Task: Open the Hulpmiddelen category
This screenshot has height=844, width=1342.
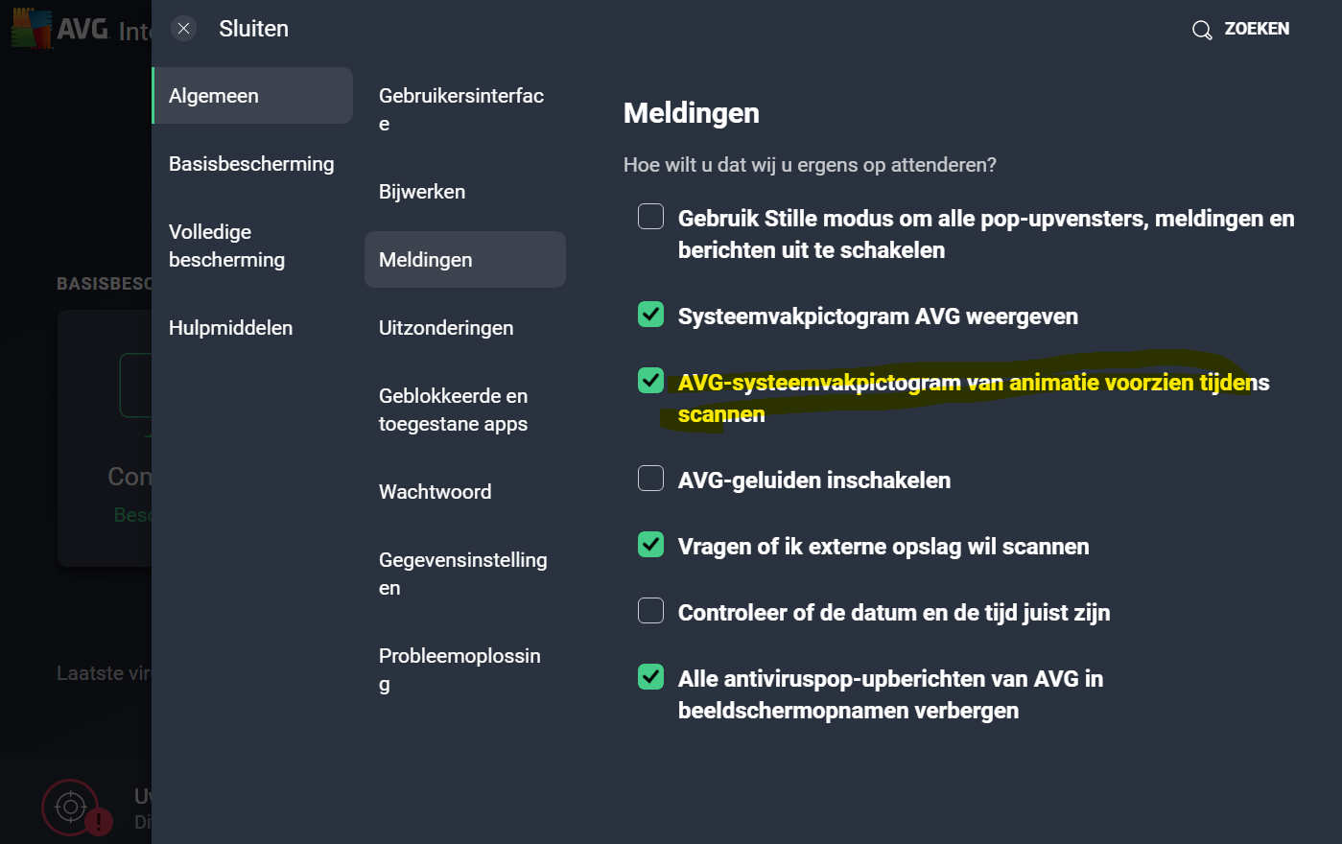Action: 231,328
